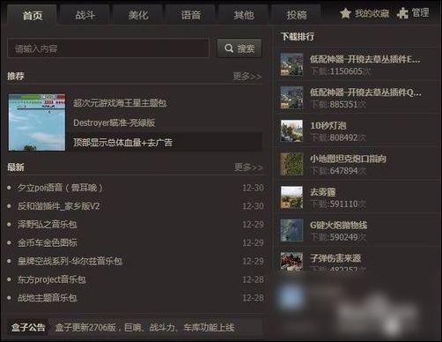Open 泽野弘之音乐包 entry
This screenshot has height=342, width=442.
[x=48, y=225]
